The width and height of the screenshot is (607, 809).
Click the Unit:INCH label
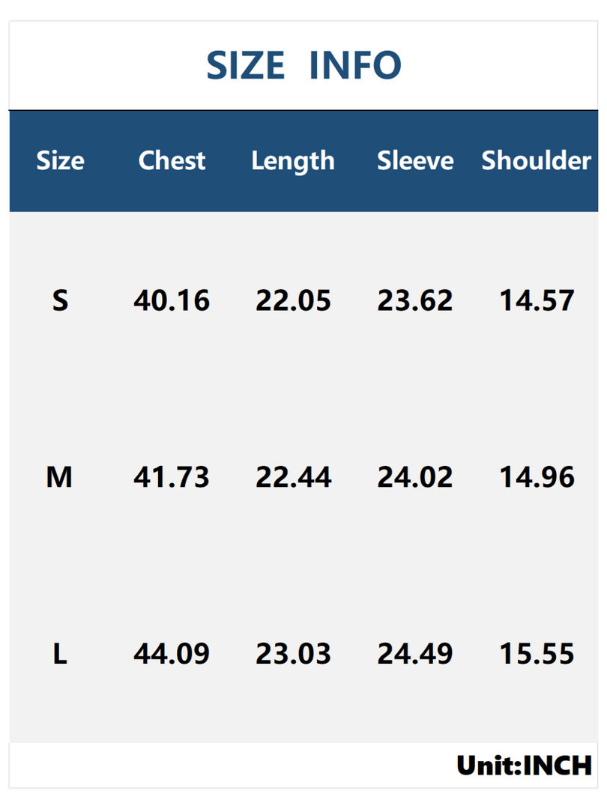(x=525, y=765)
